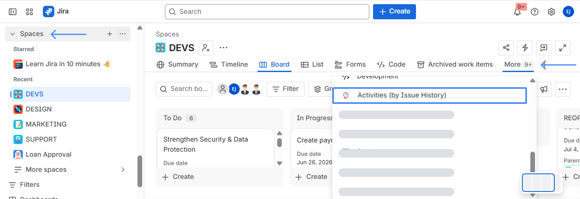Open Jira settings gear icon
Viewport: 580px width, 199px height.
tap(551, 12)
